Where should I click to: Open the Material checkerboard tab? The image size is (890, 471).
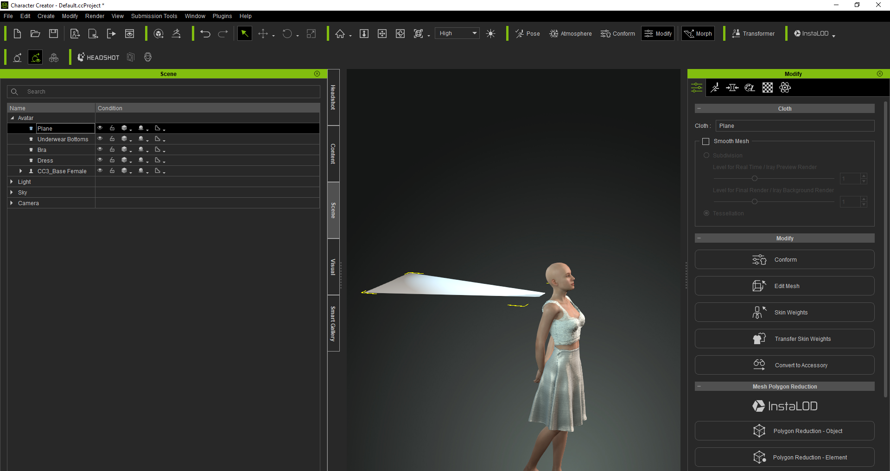tap(768, 88)
